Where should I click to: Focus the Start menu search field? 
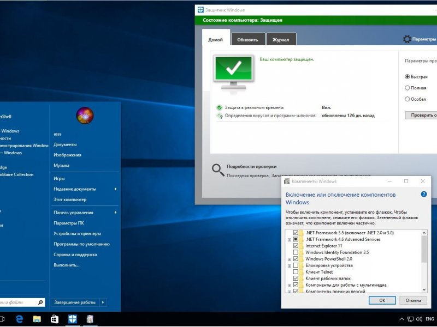pyautogui.click(x=19, y=302)
